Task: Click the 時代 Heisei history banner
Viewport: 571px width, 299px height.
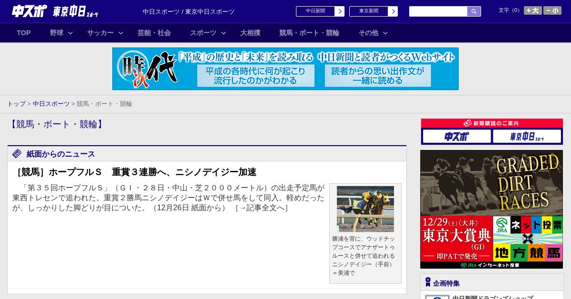Action: [285, 69]
